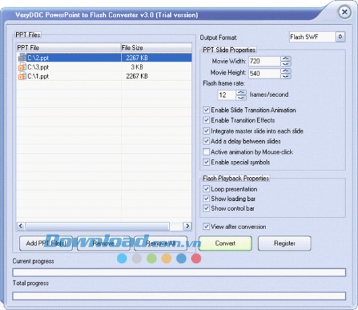Image resolution: width=358 pixels, height=310 pixels.
Task: Uncheck View after conversion
Action: [207, 226]
